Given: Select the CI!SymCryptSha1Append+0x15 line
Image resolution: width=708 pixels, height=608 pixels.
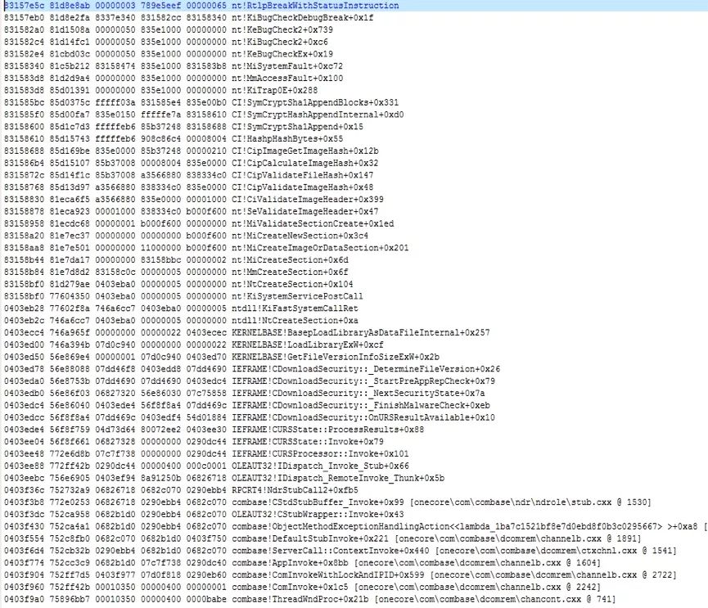Looking at the screenshot, I should click(x=184, y=127).
